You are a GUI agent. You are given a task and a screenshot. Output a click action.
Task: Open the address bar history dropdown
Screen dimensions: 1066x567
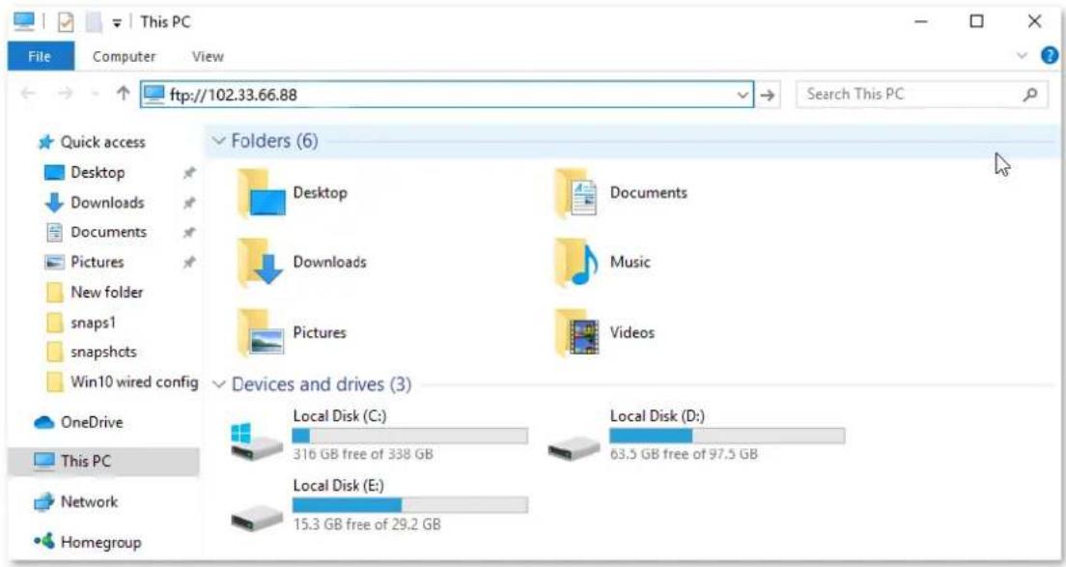tap(743, 96)
